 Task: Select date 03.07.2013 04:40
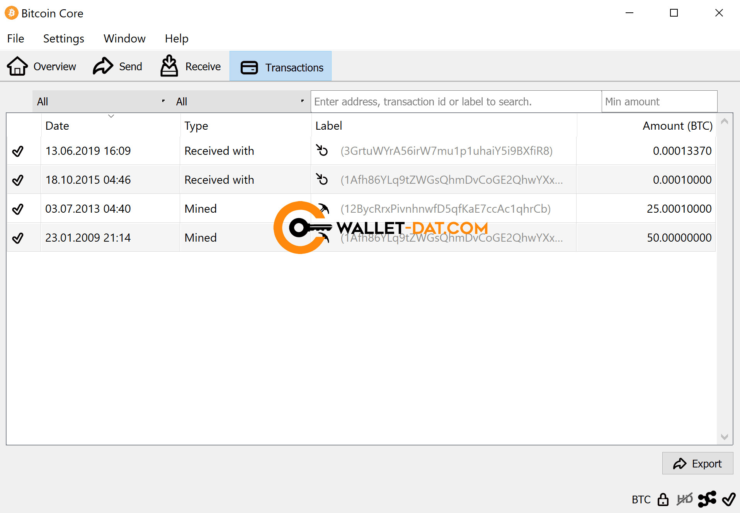pos(88,209)
